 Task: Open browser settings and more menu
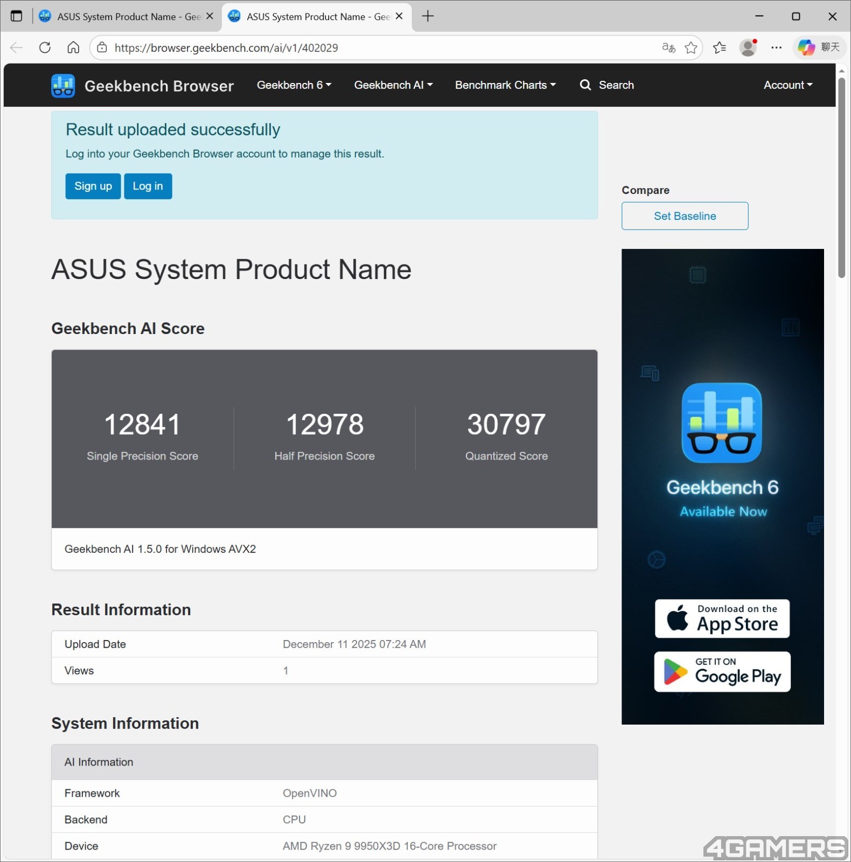click(776, 47)
